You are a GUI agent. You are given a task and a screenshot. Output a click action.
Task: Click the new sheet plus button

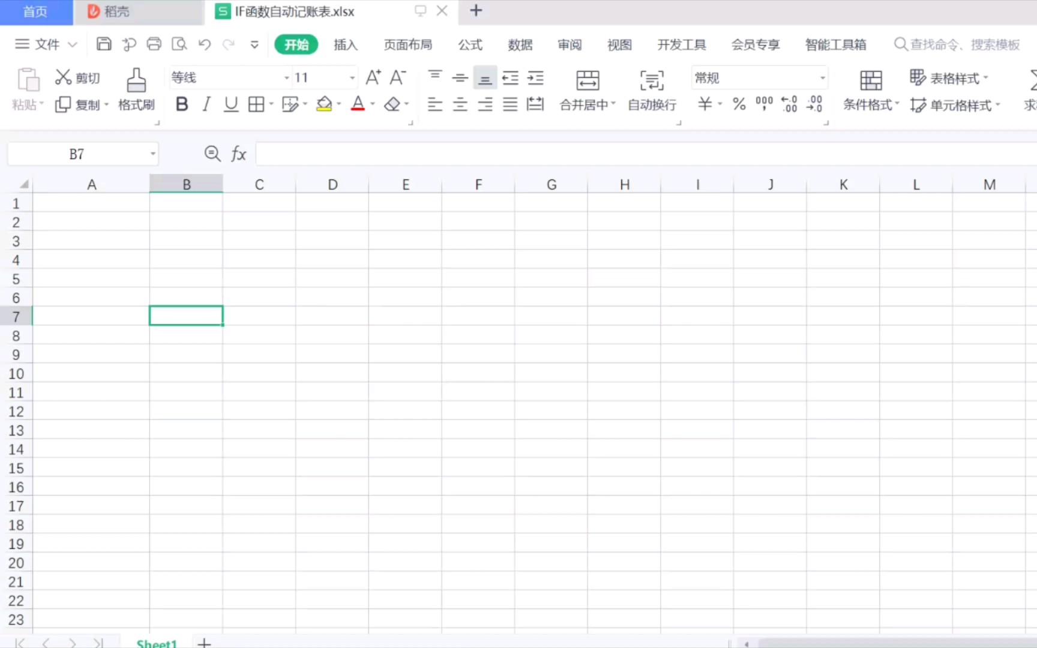pos(204,643)
